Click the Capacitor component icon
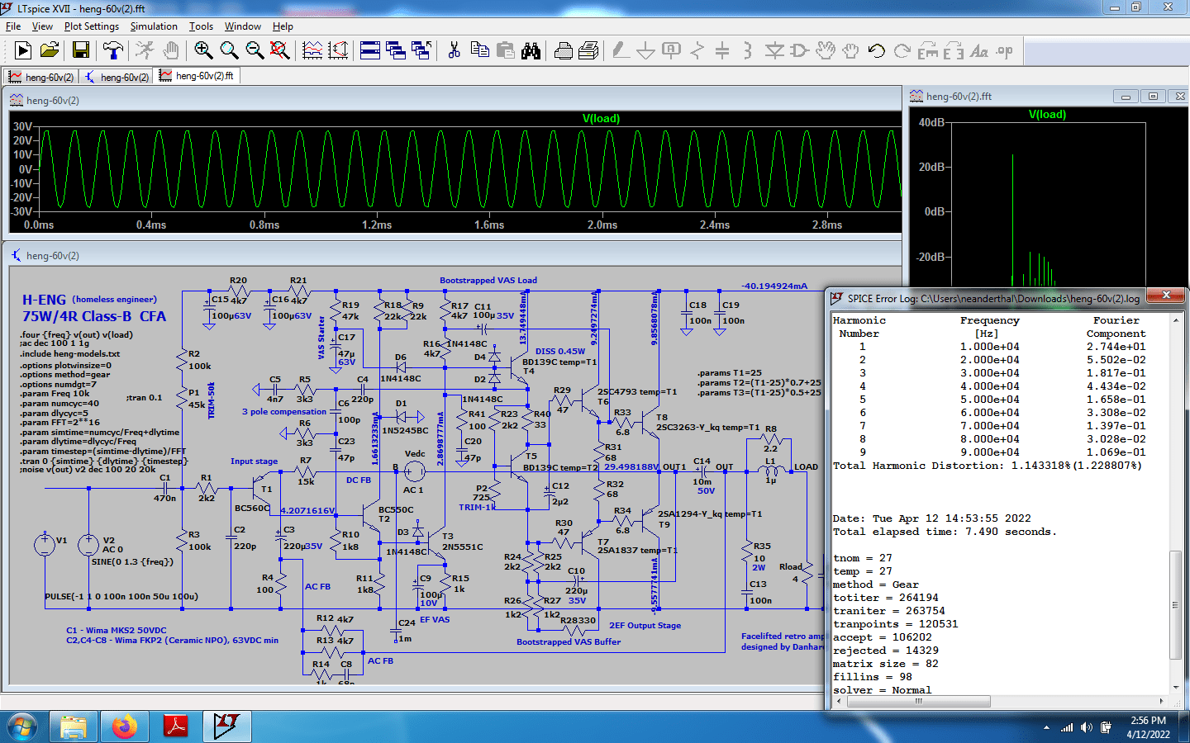This screenshot has width=1190, height=743. 722,51
